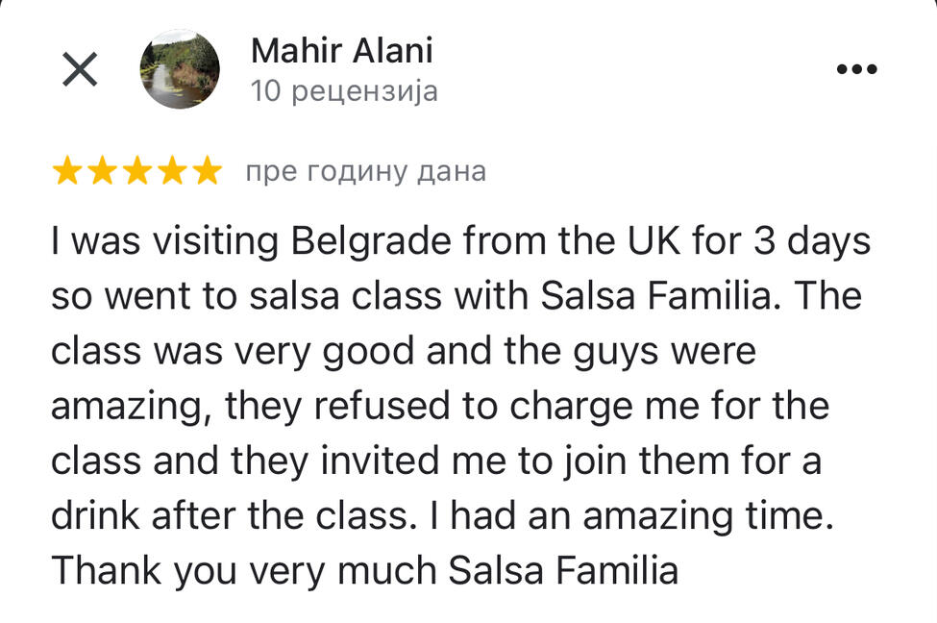Click the word 'amazing,' starting the fourth line
Image resolution: width=937 pixels, height=623 pixels.
click(131, 407)
